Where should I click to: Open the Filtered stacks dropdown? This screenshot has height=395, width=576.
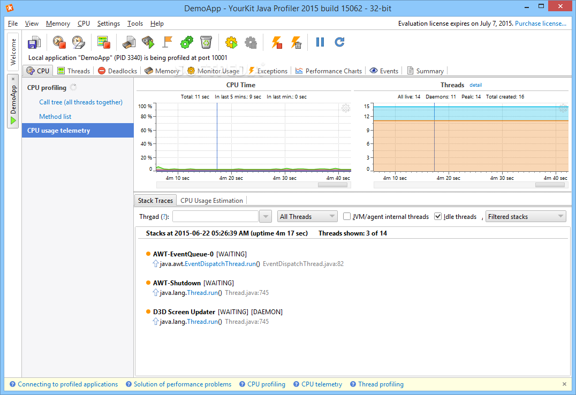526,216
